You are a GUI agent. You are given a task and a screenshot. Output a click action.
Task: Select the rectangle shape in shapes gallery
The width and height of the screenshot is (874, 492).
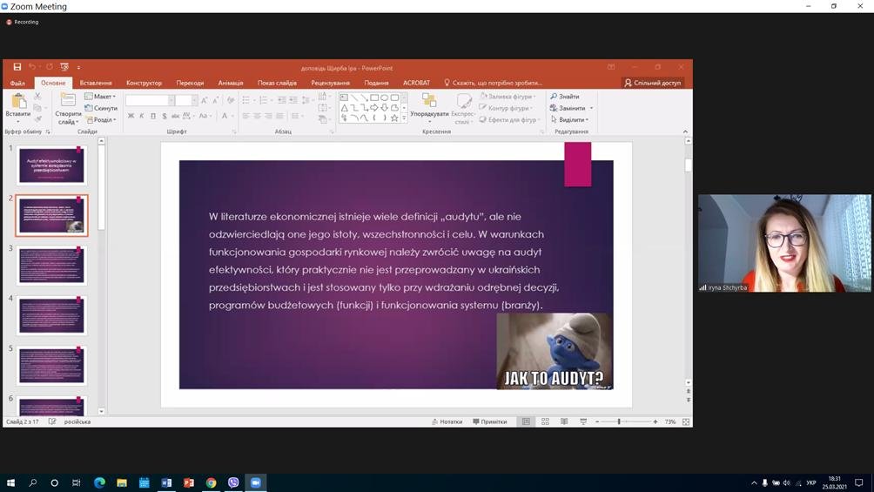(374, 98)
